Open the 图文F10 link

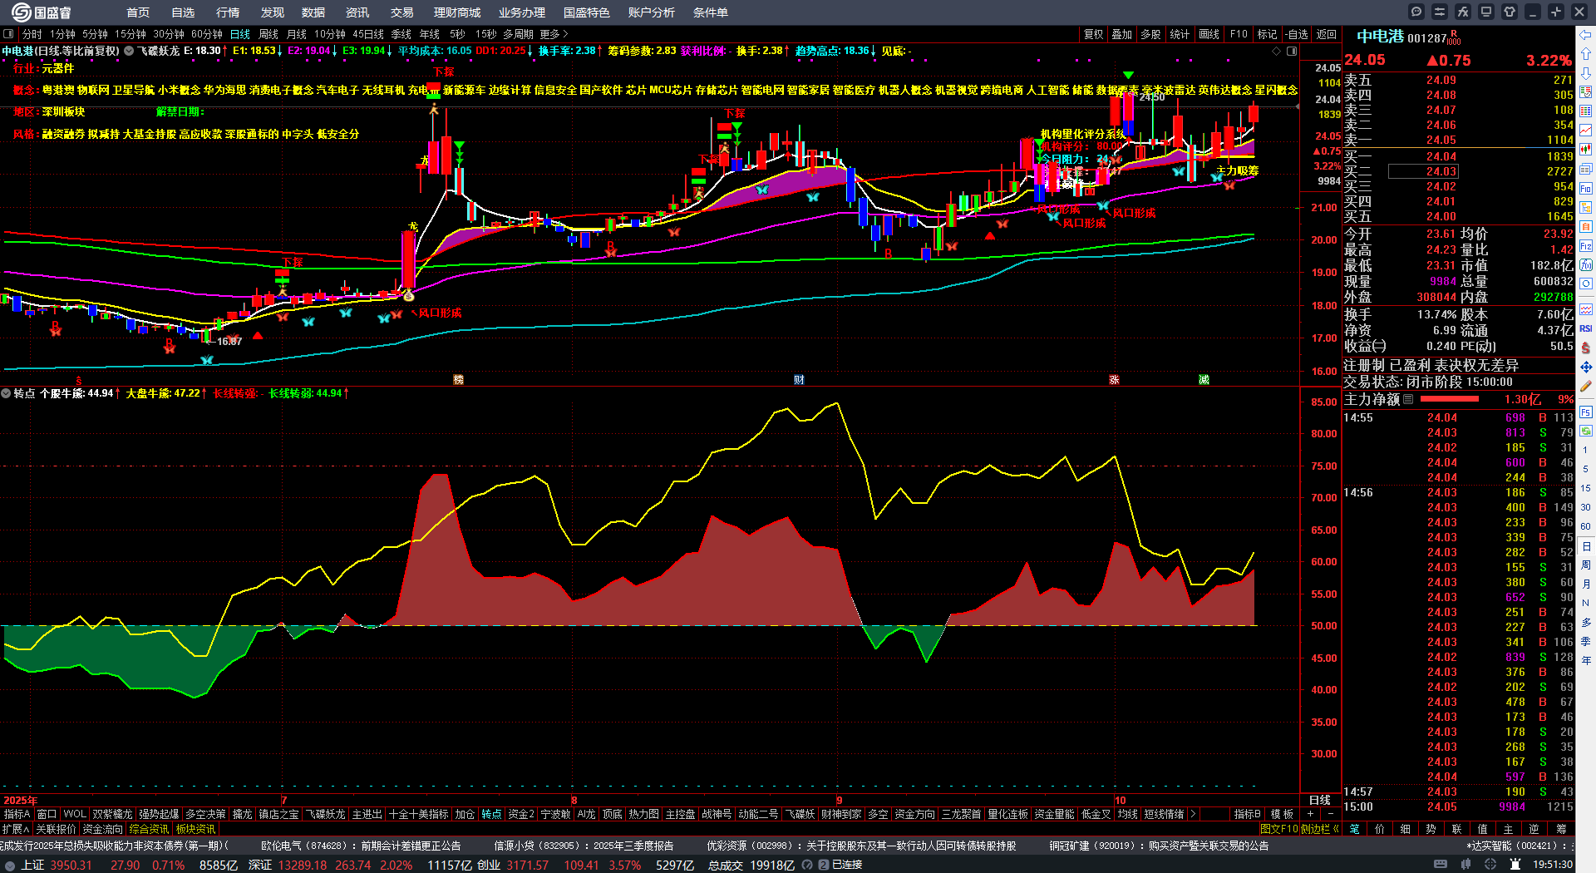(x=1279, y=829)
